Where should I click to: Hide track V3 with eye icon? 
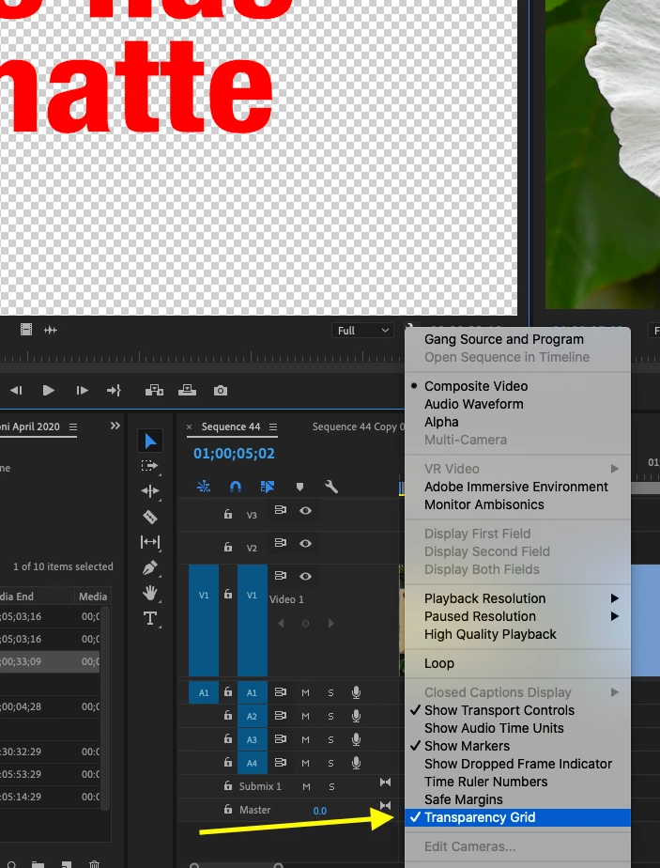pos(305,510)
